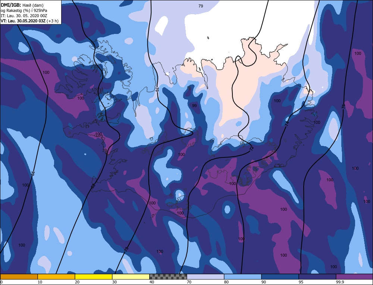Click the legend scale number '40'
The height and width of the screenshot is (285, 373).
click(x=152, y=282)
